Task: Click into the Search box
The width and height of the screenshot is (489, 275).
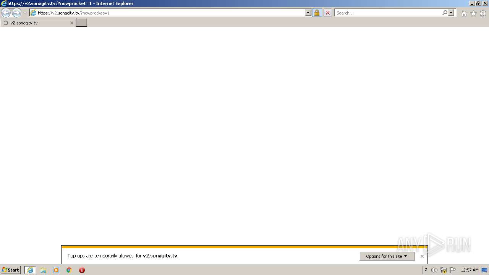Action: [x=388, y=13]
